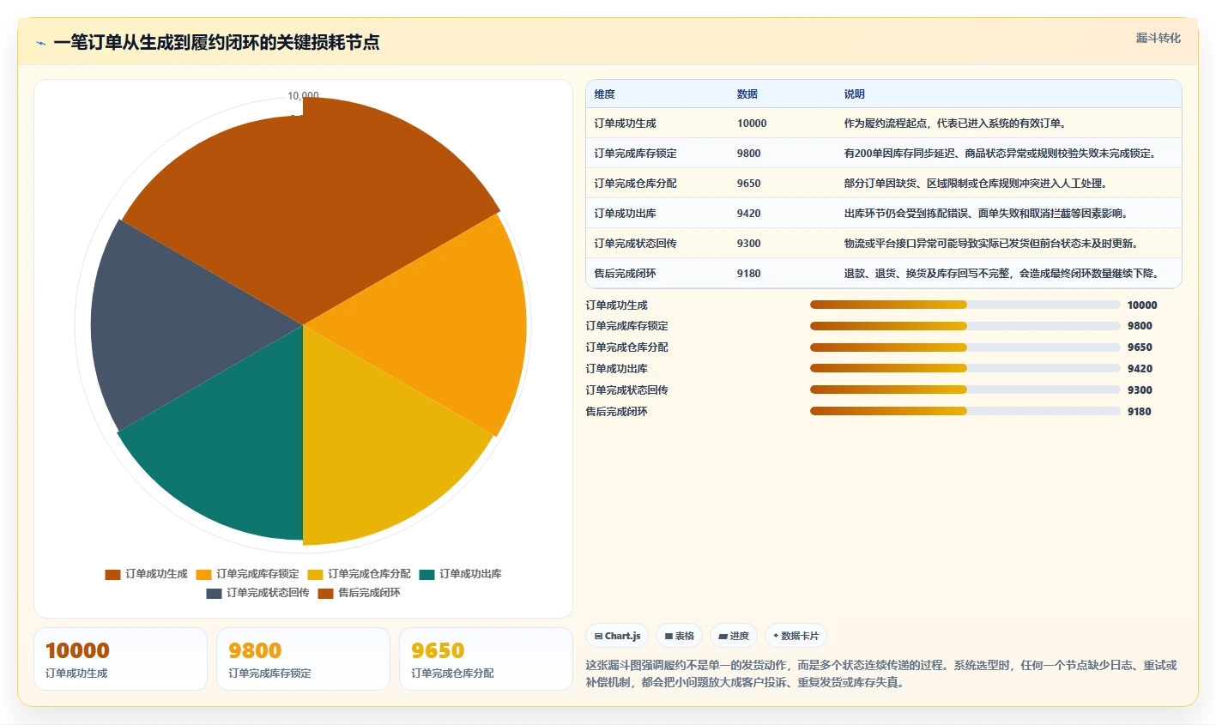Click the 订单完成状态回传 progress bar
The height and width of the screenshot is (725, 1216).
click(965, 390)
